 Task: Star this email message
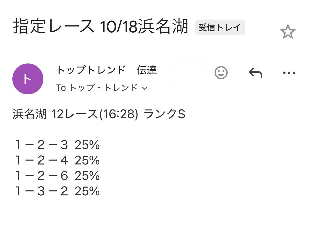pos(288,32)
